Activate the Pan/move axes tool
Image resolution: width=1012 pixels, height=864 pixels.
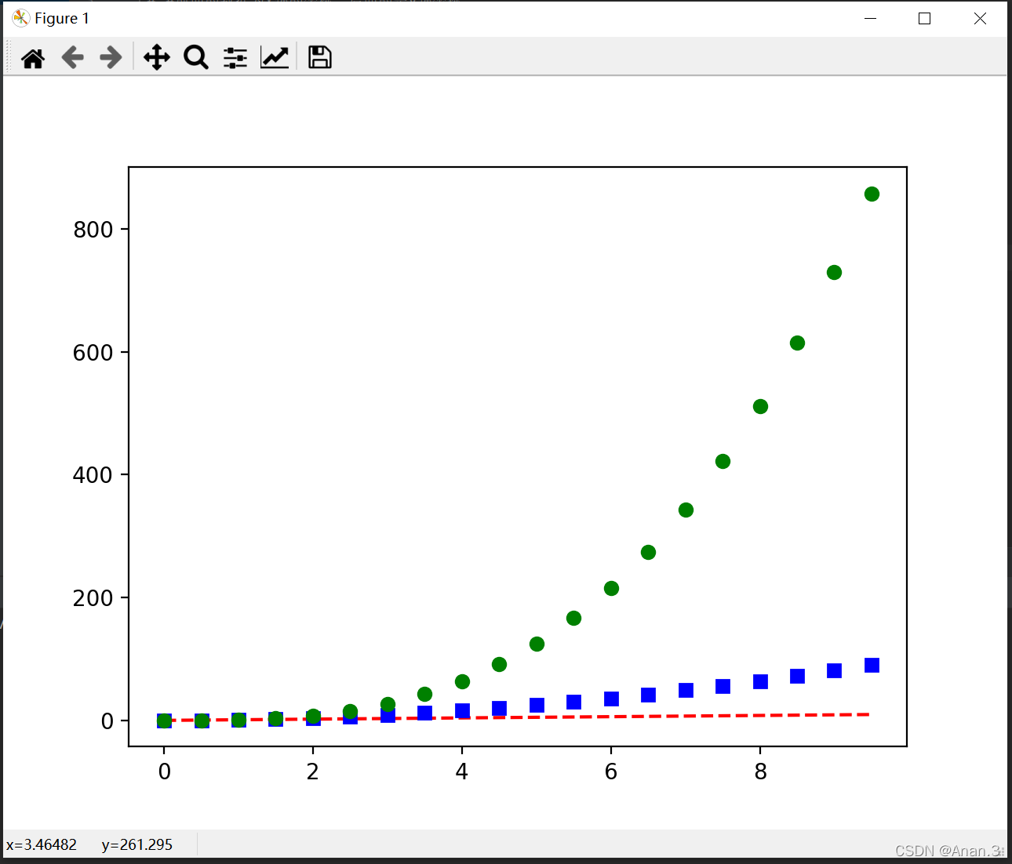[x=157, y=57]
